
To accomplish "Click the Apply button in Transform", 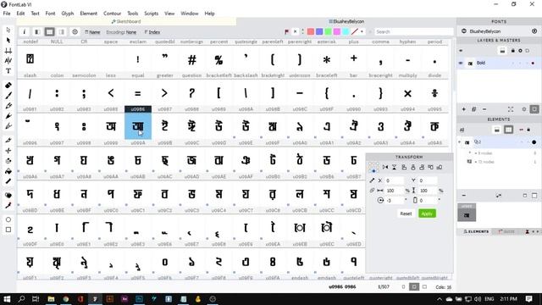I will point(427,213).
